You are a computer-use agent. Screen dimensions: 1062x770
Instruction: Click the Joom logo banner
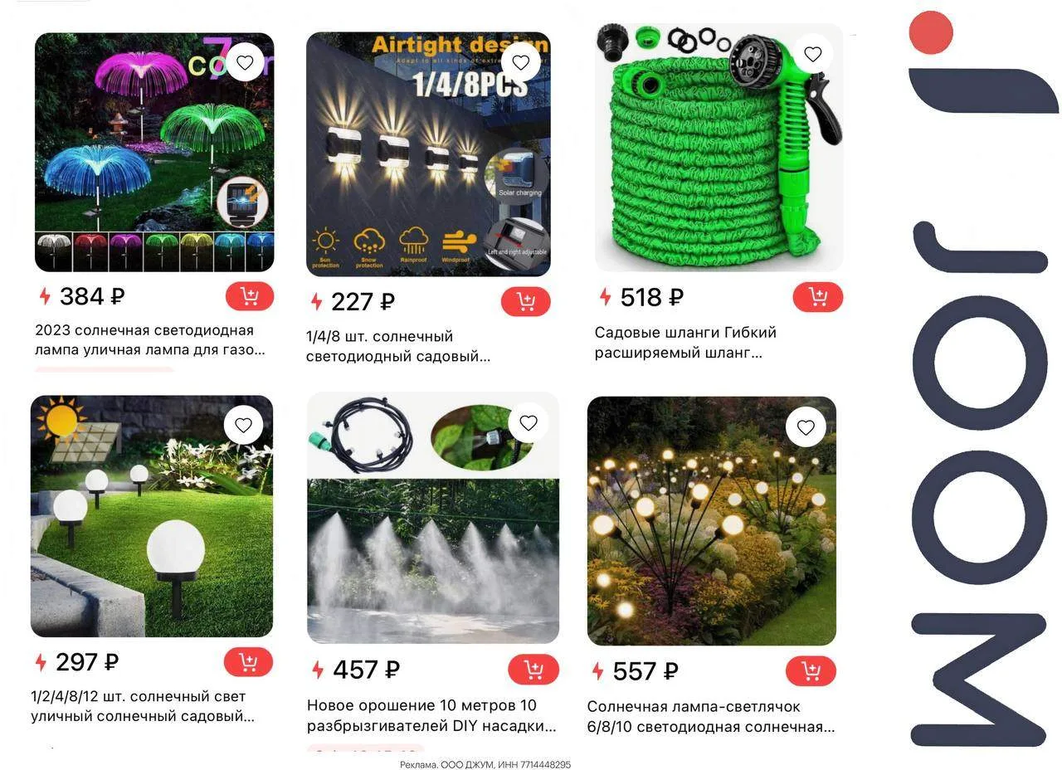[x=985, y=378]
